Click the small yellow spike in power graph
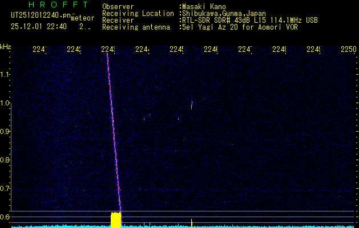Viewport: 359px width, 228px height. tap(192, 223)
